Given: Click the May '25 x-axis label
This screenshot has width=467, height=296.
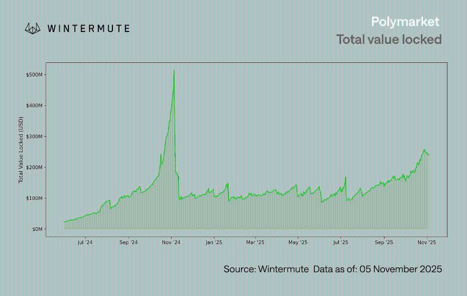Looking at the screenshot, I should [298, 242].
